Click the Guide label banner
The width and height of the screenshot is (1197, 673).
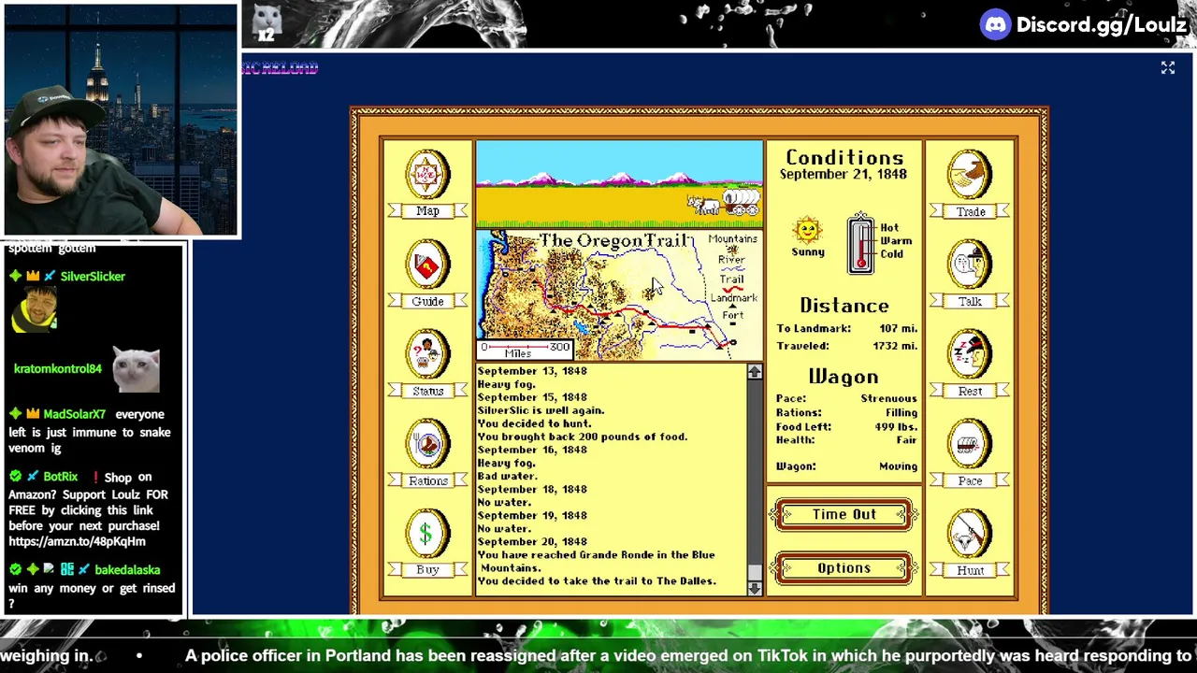click(427, 301)
